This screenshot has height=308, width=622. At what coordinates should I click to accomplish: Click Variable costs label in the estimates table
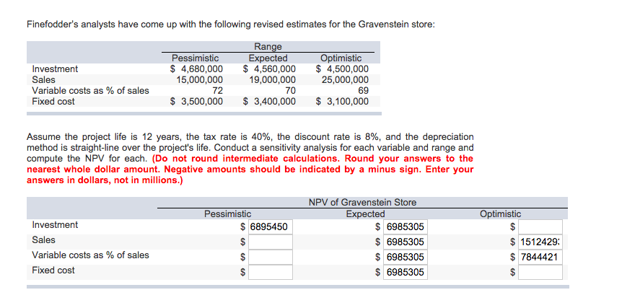pos(90,90)
